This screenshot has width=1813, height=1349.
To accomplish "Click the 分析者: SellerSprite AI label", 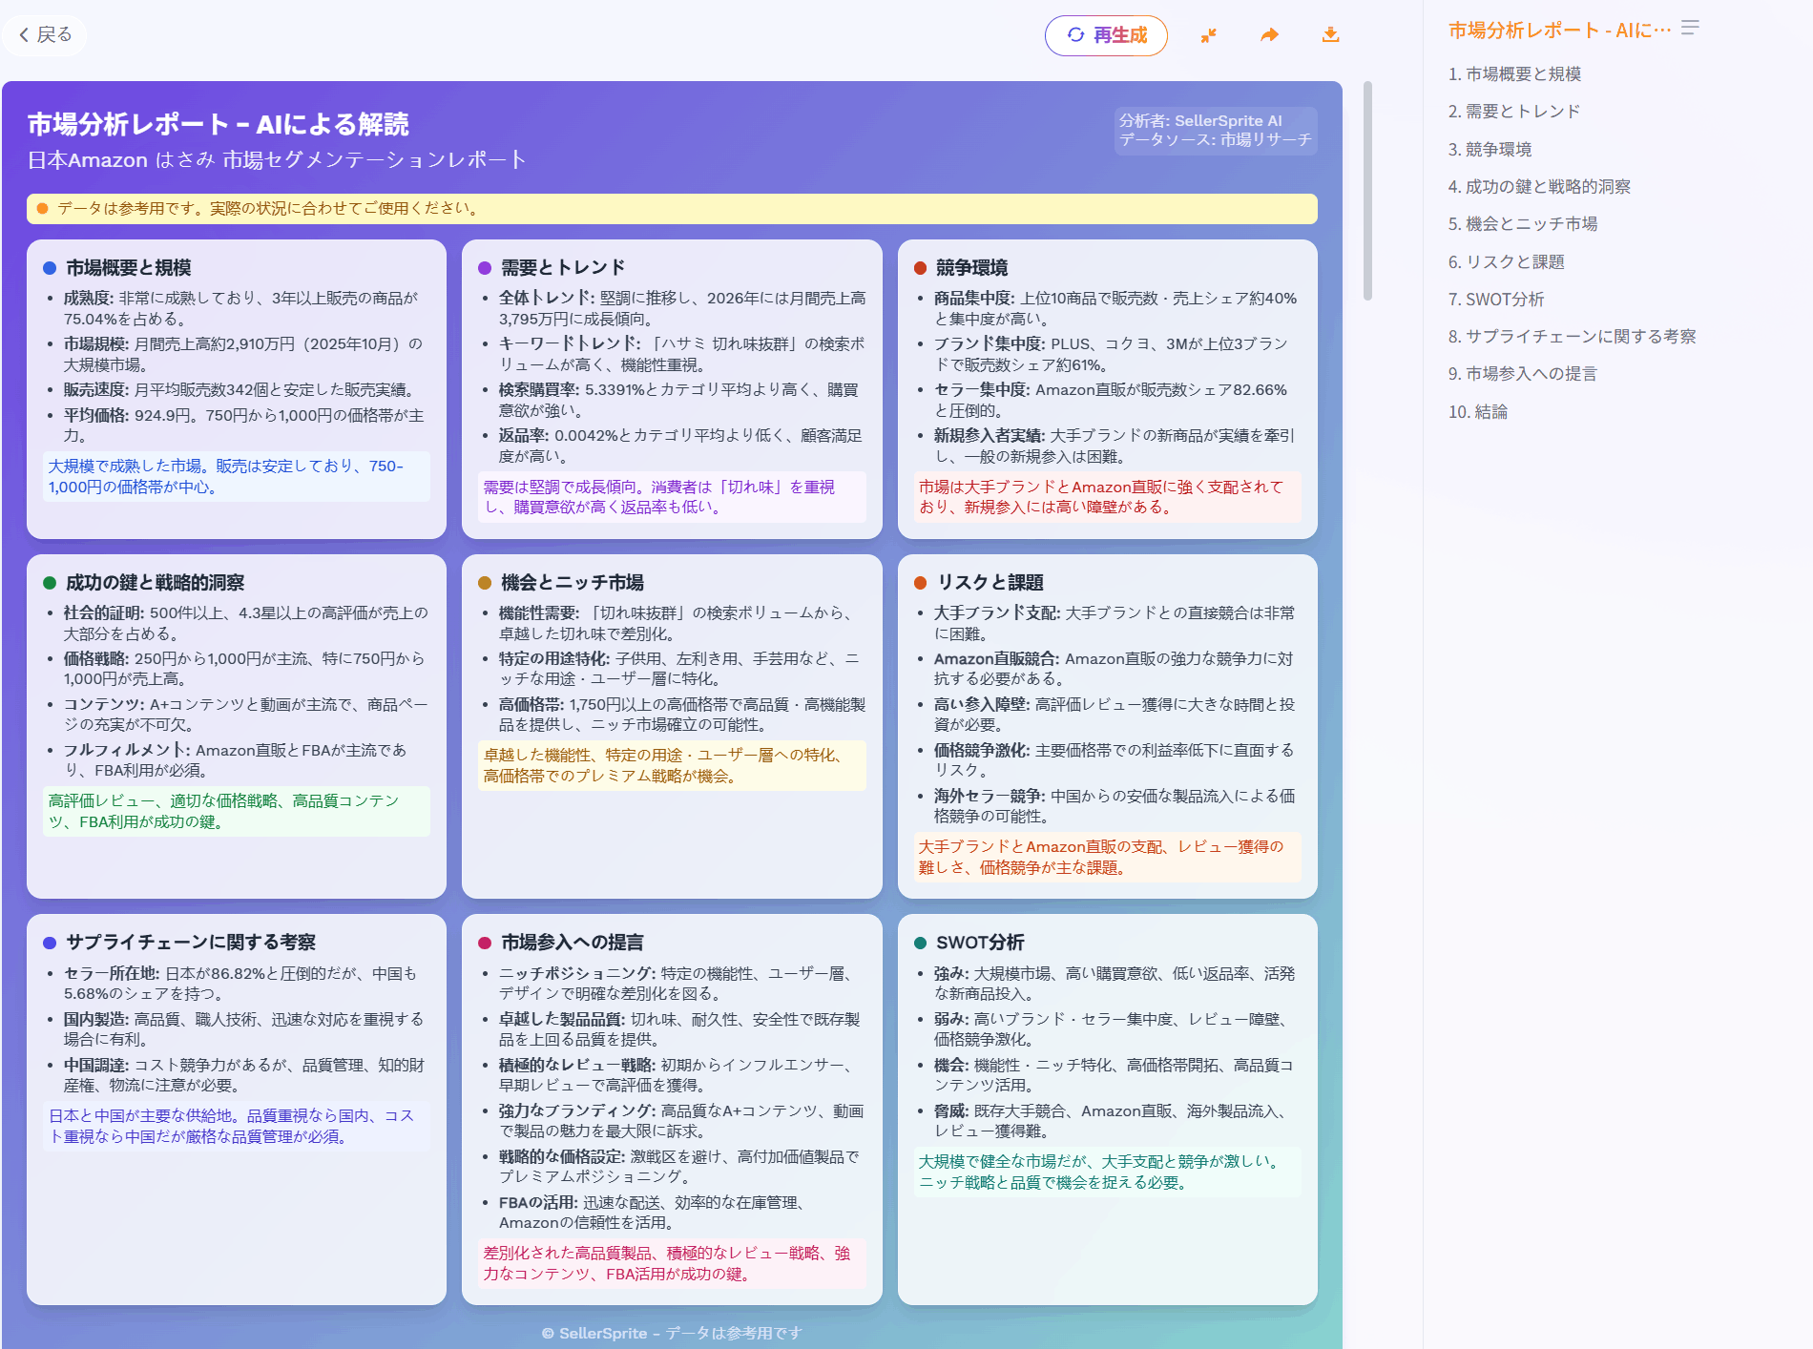I will point(1200,121).
